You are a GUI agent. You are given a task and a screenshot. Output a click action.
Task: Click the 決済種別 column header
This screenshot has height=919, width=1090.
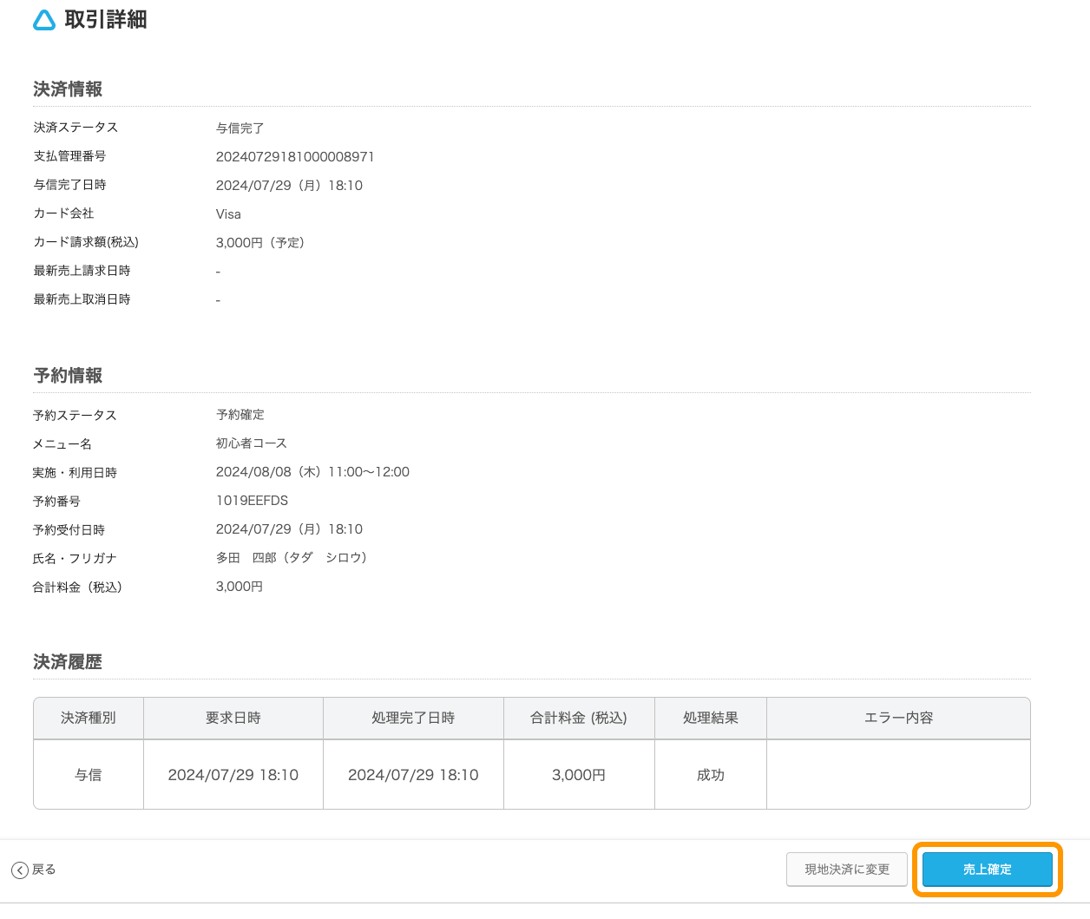[89, 718]
